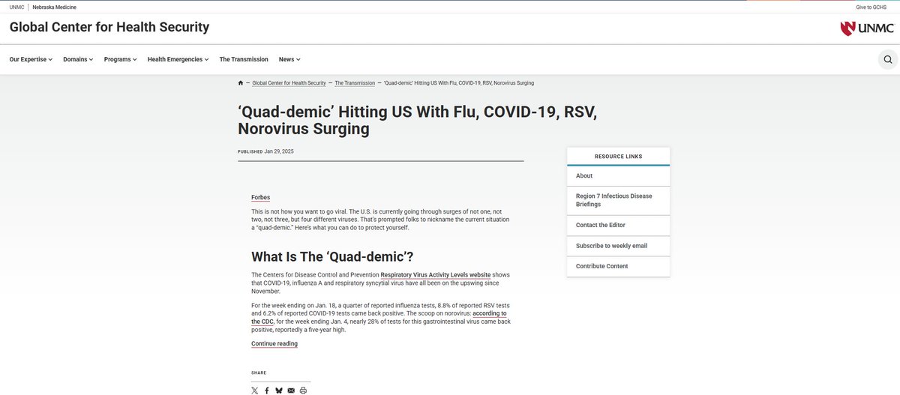Expand the News menu
This screenshot has width=900, height=395.
click(x=289, y=59)
